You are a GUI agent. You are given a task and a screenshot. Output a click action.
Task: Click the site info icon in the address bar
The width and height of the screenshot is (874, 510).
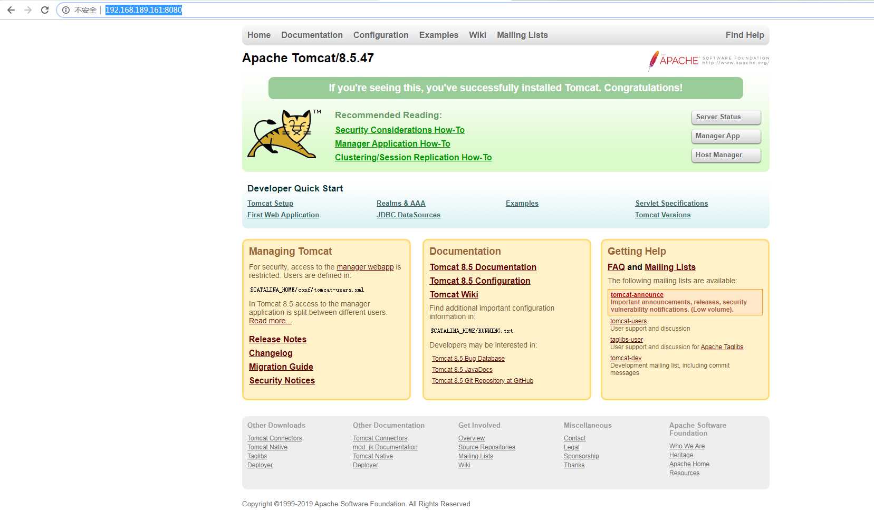[66, 10]
